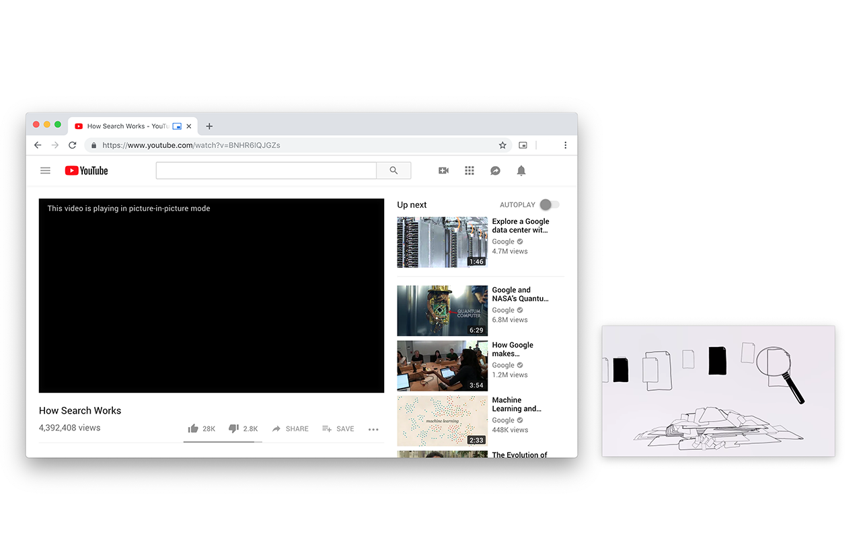
Task: Open new browser tab
Action: tap(209, 126)
